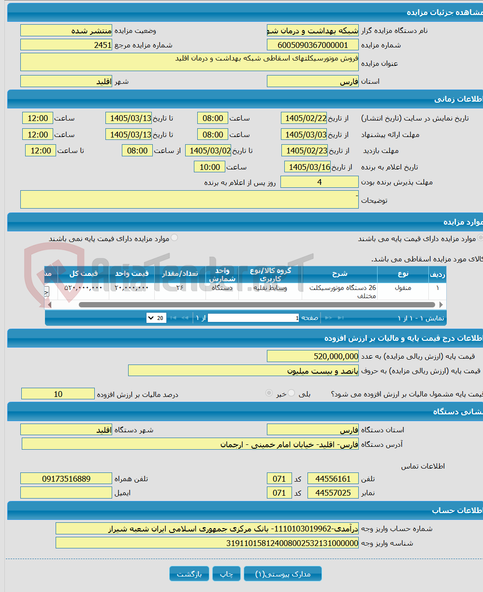Go to the last page of table pager
Screen dimensions: 483x592
click(174, 318)
